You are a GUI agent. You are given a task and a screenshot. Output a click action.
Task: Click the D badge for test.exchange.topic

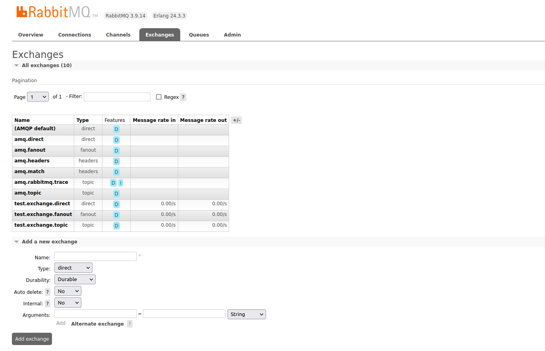click(x=116, y=226)
